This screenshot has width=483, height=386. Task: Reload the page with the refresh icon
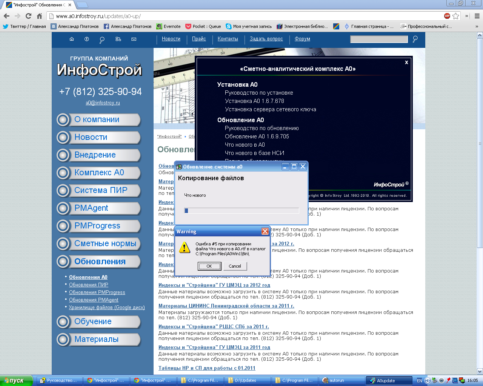tap(28, 16)
